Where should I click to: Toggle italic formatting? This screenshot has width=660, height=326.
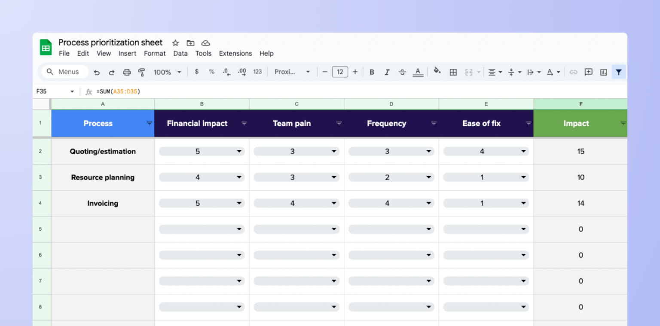387,72
